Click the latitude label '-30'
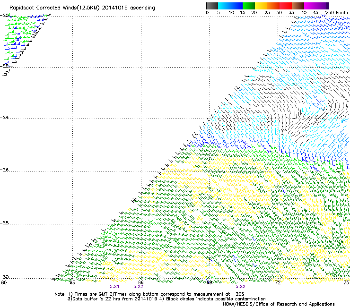Image resolution: width=350 pixels, height=307 pixels. click(4, 277)
